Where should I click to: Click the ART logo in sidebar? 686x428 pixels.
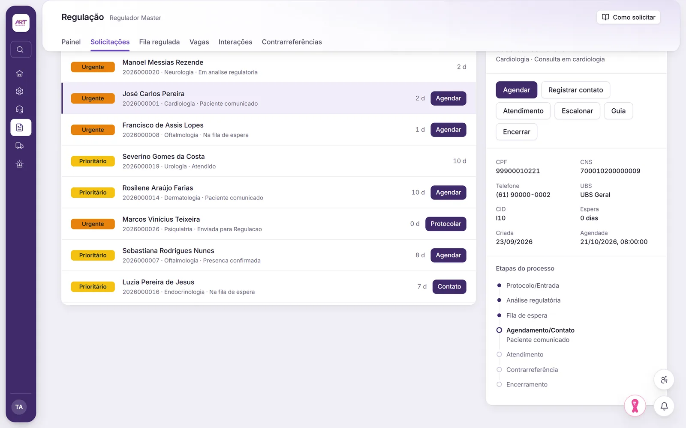21,23
